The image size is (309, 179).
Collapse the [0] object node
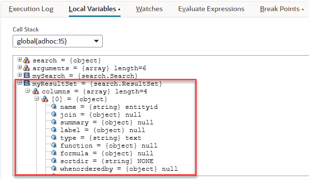37,98
